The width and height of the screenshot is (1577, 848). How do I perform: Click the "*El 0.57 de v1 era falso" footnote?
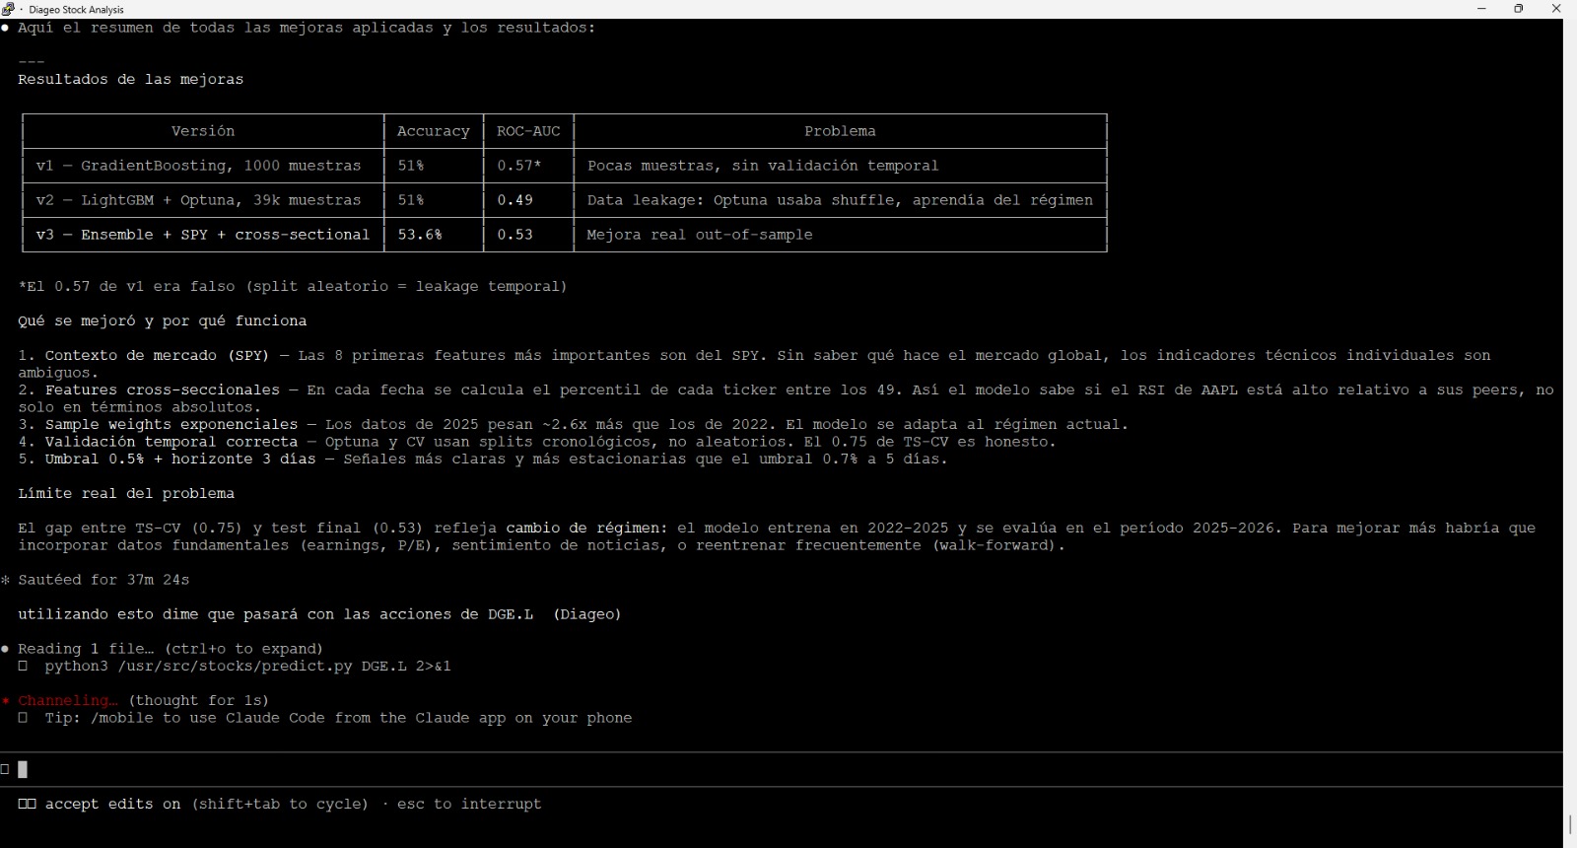(293, 287)
